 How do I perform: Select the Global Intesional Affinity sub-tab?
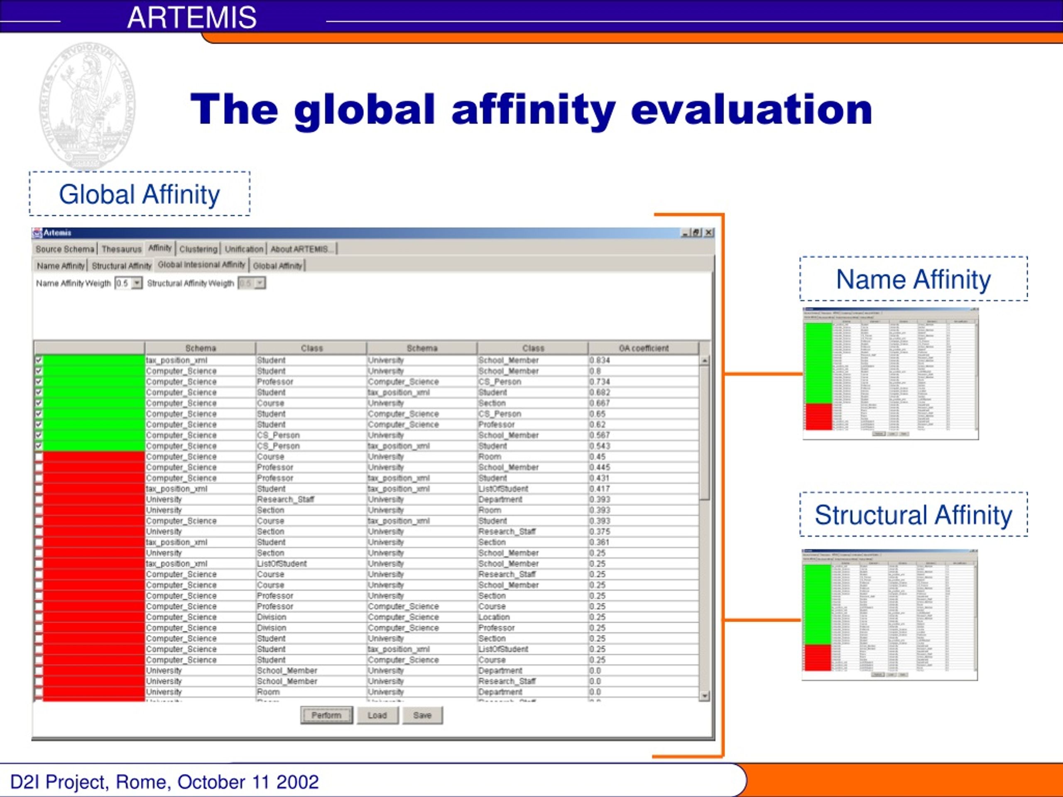pos(201,265)
